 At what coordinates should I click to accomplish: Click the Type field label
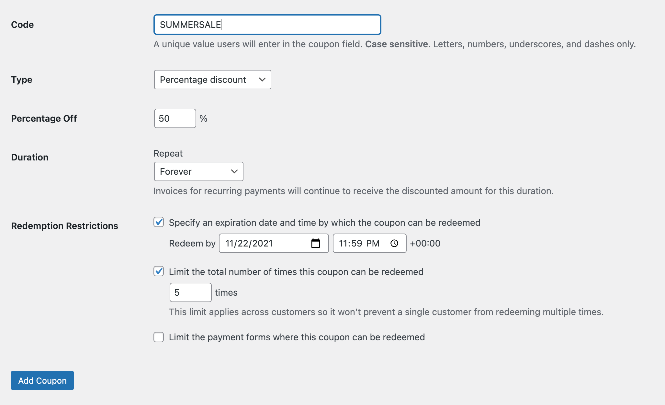click(x=22, y=80)
